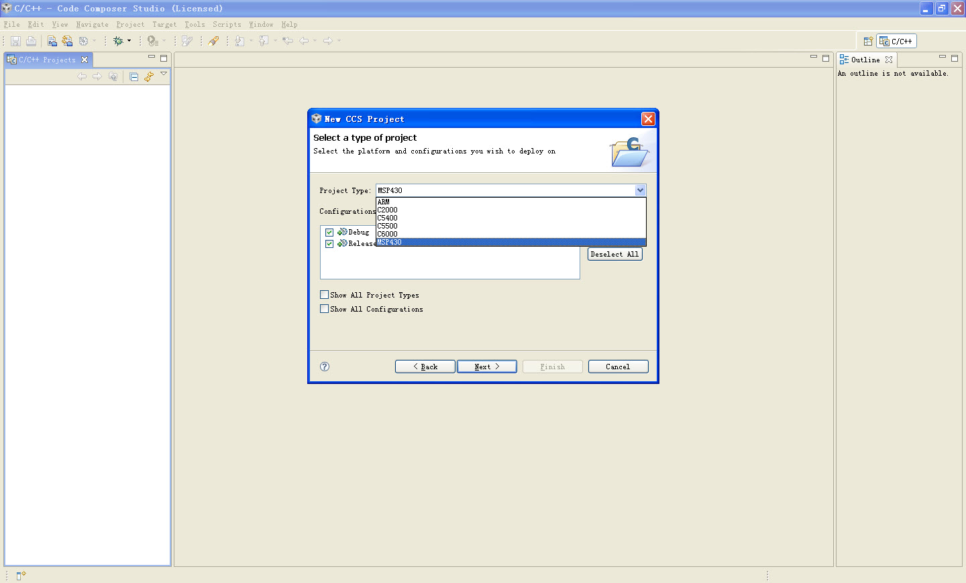
Task: Maximize the editor area
Action: pyautogui.click(x=826, y=58)
